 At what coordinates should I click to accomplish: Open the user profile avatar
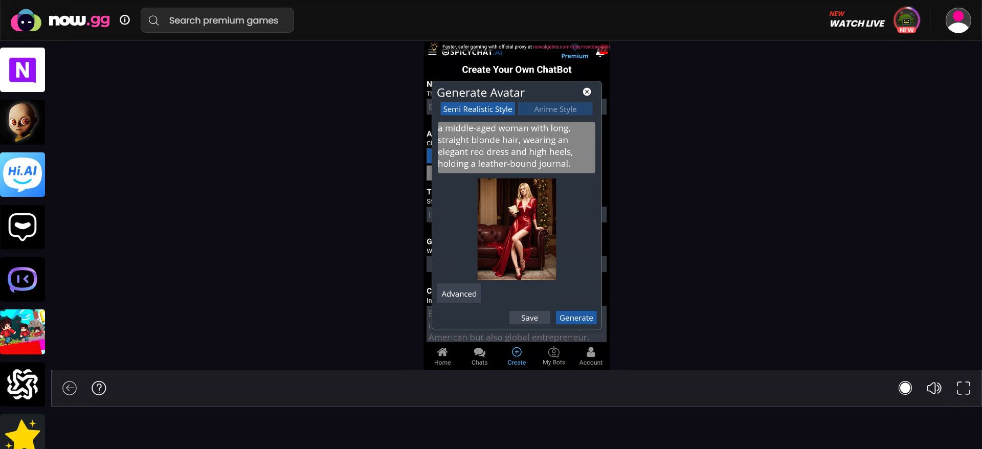coord(957,20)
